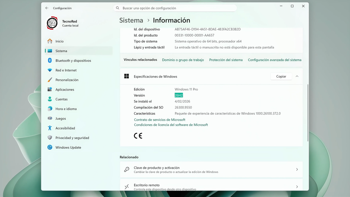
Task: Click the Sistema operativo de 64 bits text
Action: [x=208, y=41]
